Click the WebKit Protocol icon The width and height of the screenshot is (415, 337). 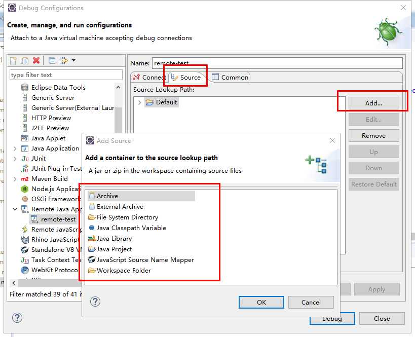point(25,270)
